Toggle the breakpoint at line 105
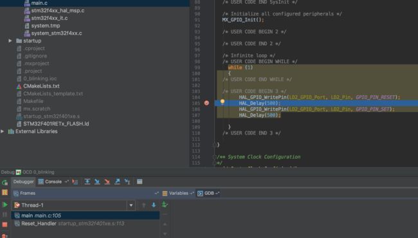418x238 pixels. coord(206,103)
